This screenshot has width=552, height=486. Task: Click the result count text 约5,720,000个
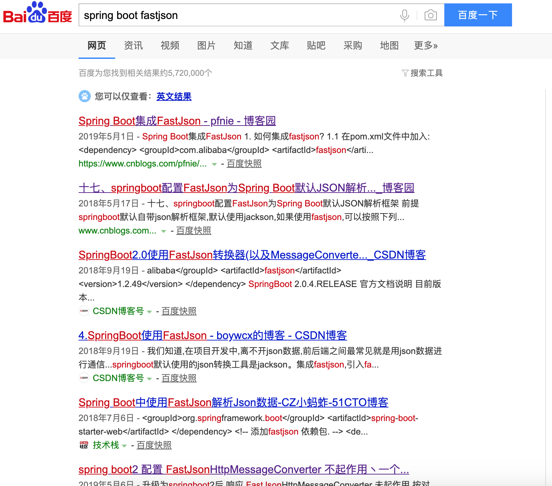[185, 73]
